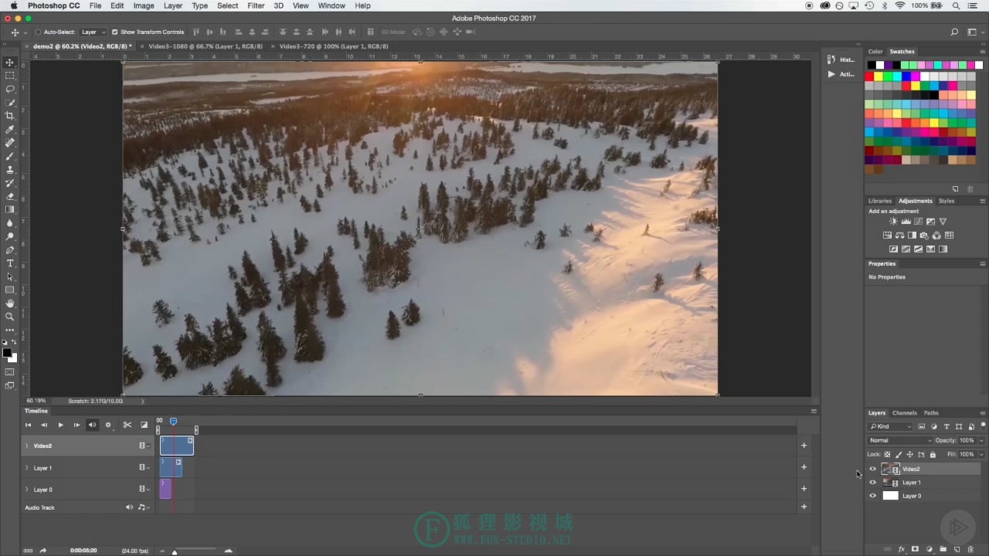Delete layer using the trash icon
Viewport: 989px width, 556px height.
tap(970, 549)
